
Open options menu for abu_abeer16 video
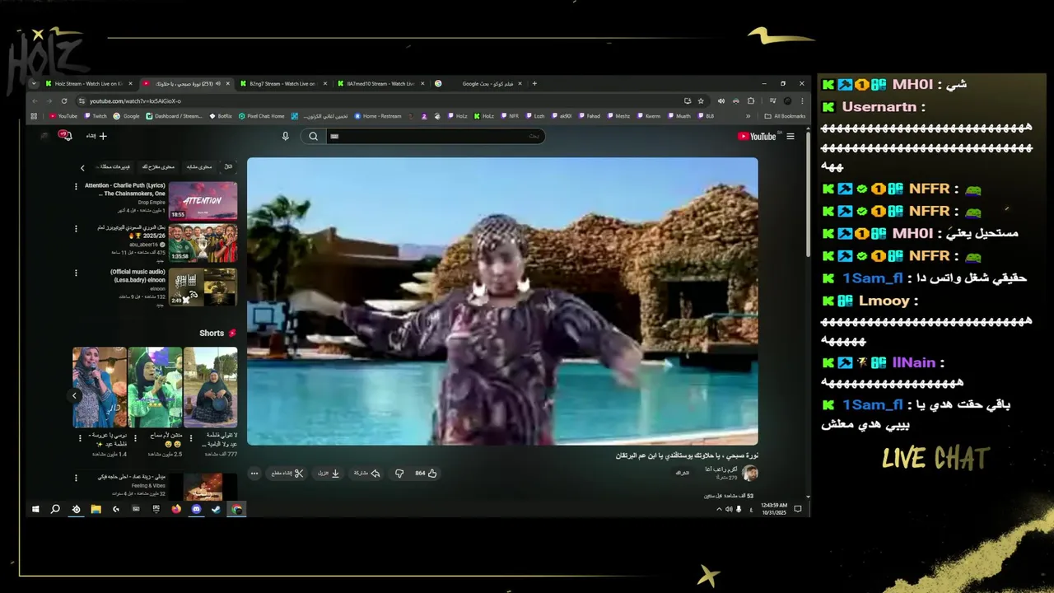click(77, 230)
